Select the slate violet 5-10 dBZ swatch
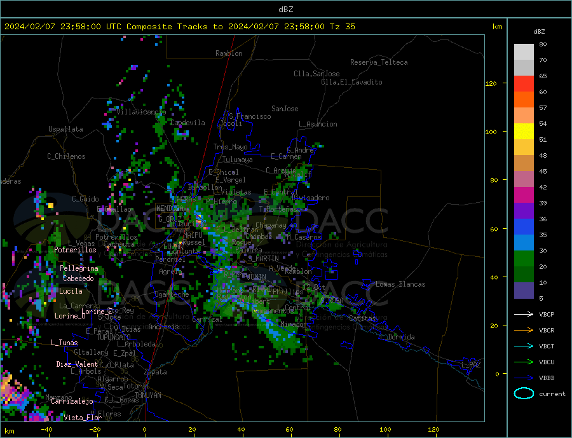 click(524, 291)
